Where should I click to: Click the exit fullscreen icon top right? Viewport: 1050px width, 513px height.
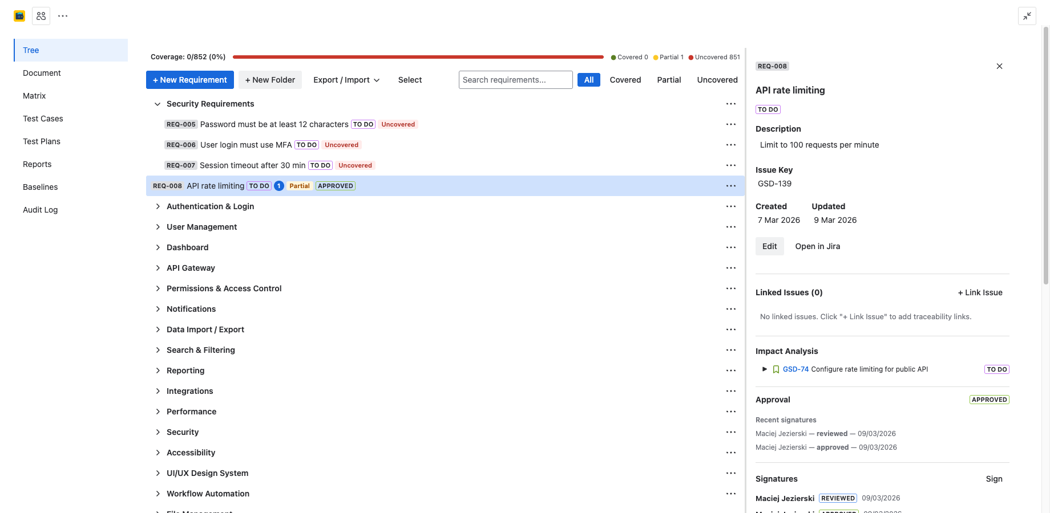pyautogui.click(x=1027, y=16)
